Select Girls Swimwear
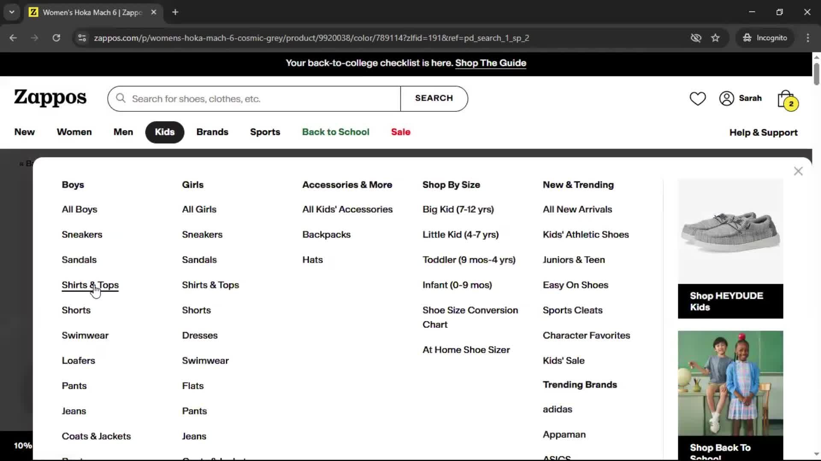Viewport: 821px width, 461px height. pos(205,361)
